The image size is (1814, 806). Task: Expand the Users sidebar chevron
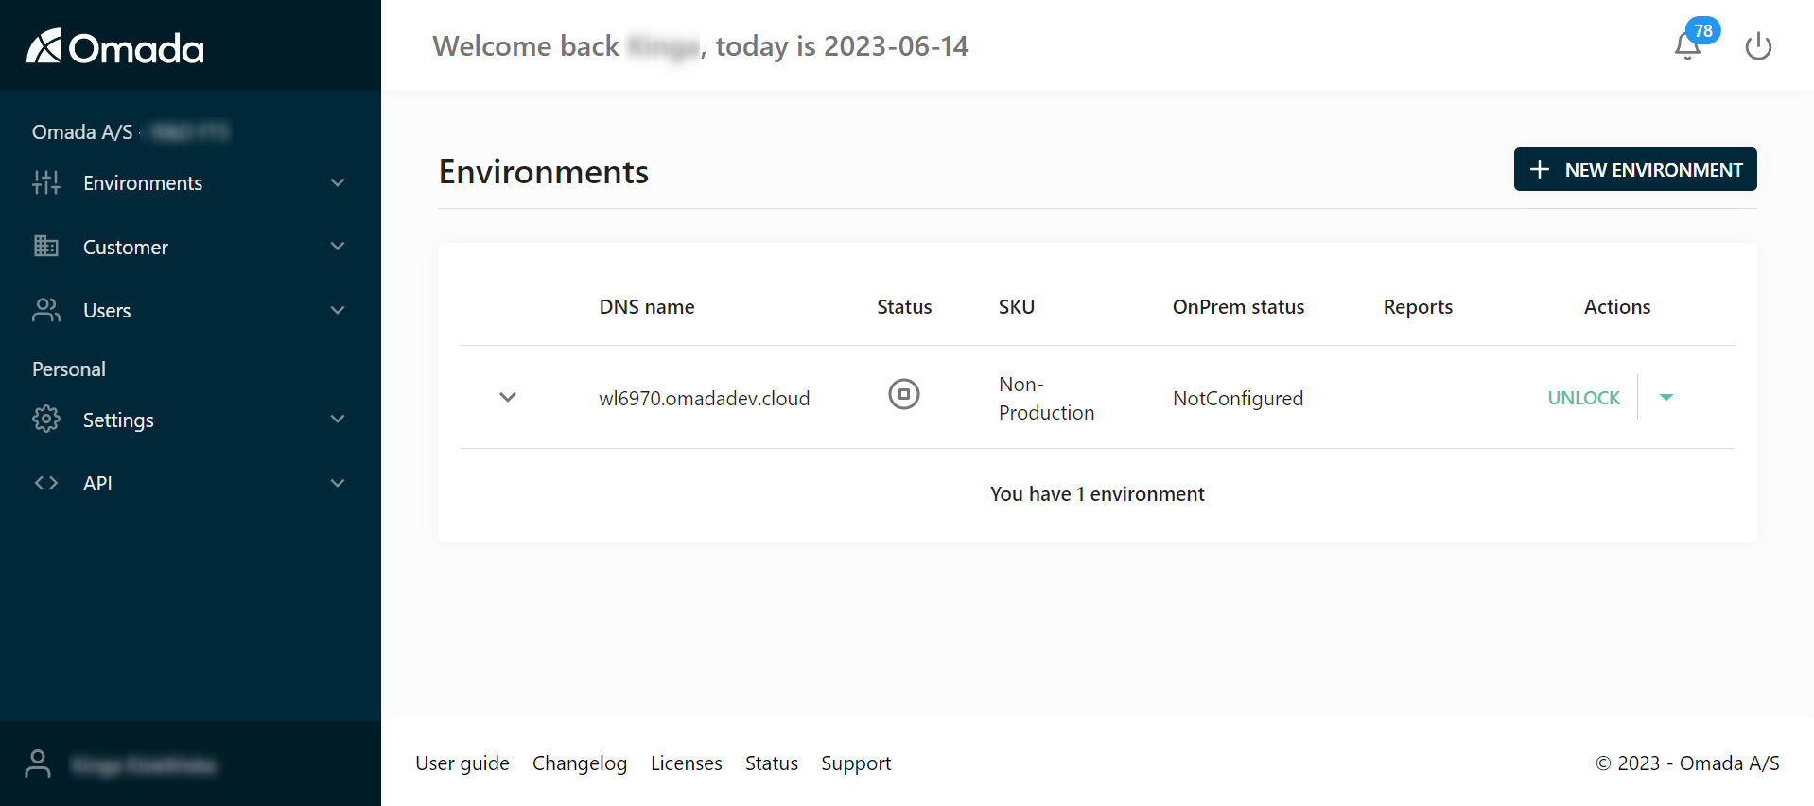(x=338, y=310)
